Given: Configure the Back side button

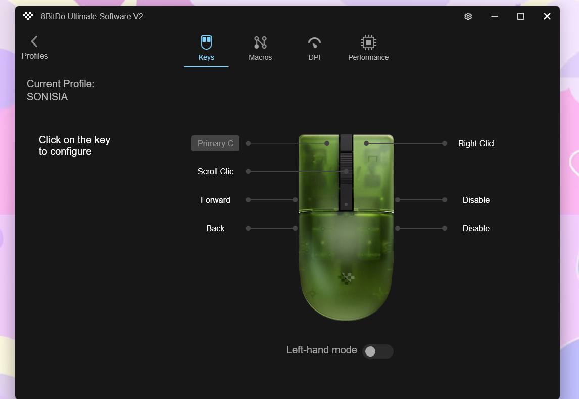Looking at the screenshot, I should tap(215, 228).
